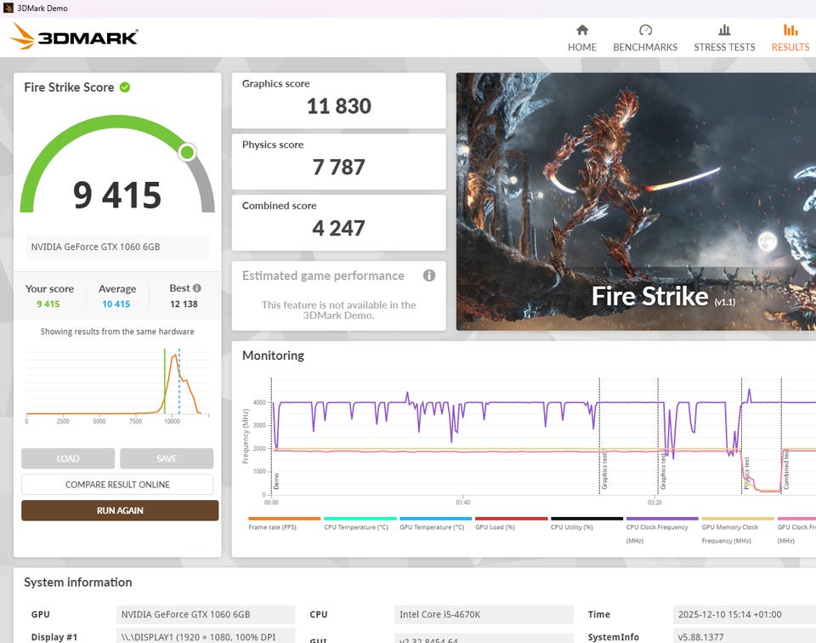Image resolution: width=816 pixels, height=643 pixels.
Task: Open the Benchmarks gauge icon
Action: click(645, 30)
